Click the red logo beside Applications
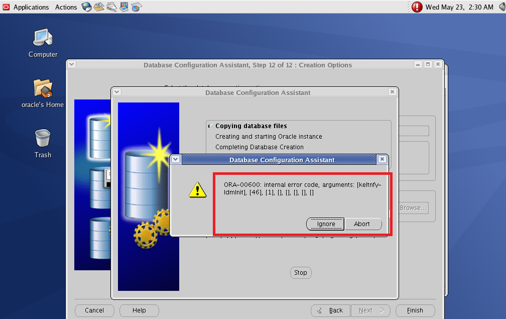 6,7
